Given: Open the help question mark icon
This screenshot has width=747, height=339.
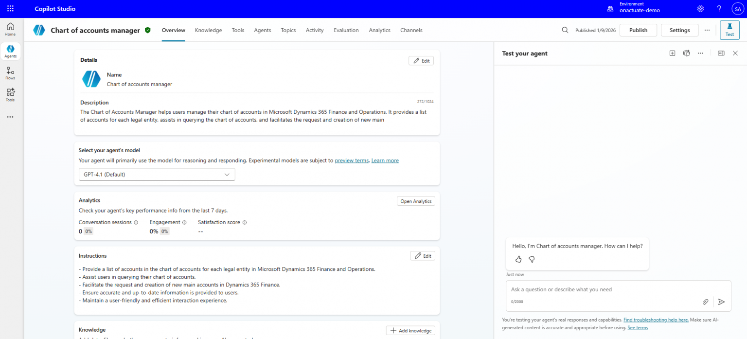Looking at the screenshot, I should pyautogui.click(x=719, y=9).
